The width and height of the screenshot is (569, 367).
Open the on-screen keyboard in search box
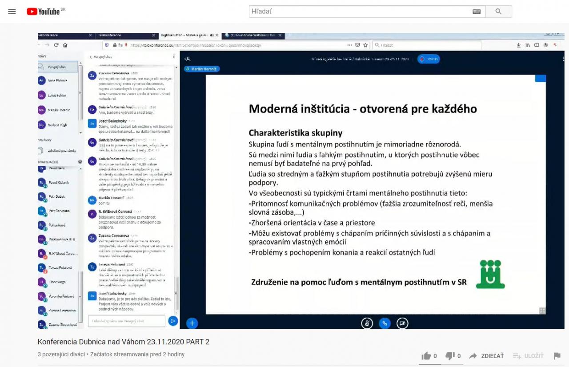(477, 12)
